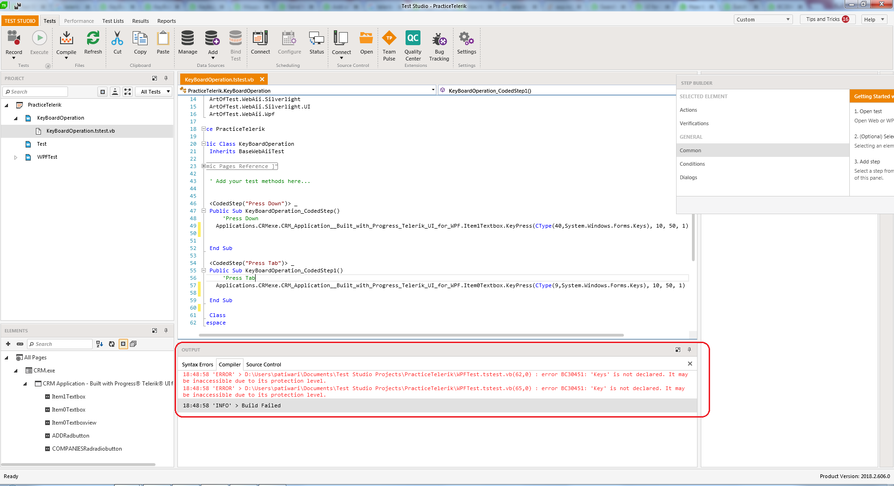Toggle the highlighted Elements toolbar button
The width and height of the screenshot is (894, 486).
(123, 344)
